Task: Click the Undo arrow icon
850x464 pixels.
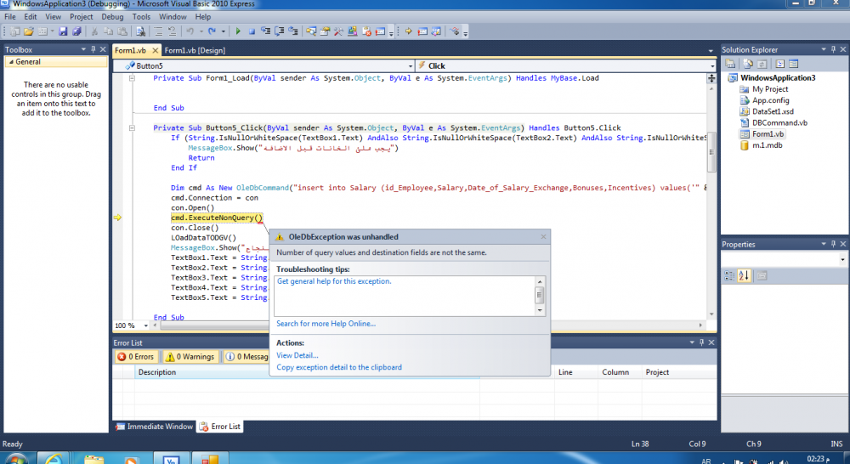Action: point(190,31)
